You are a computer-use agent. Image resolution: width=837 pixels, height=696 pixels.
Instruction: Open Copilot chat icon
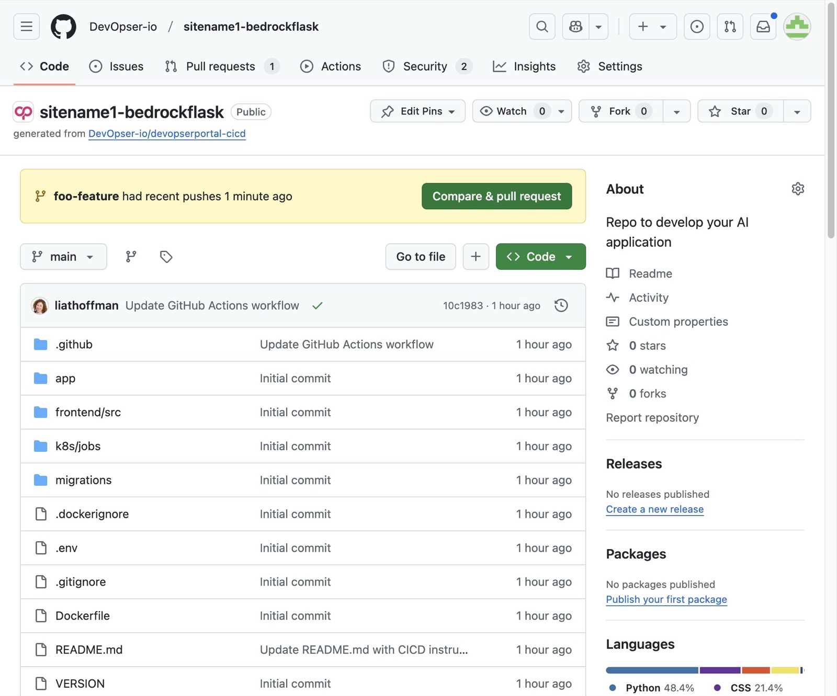[x=575, y=26]
